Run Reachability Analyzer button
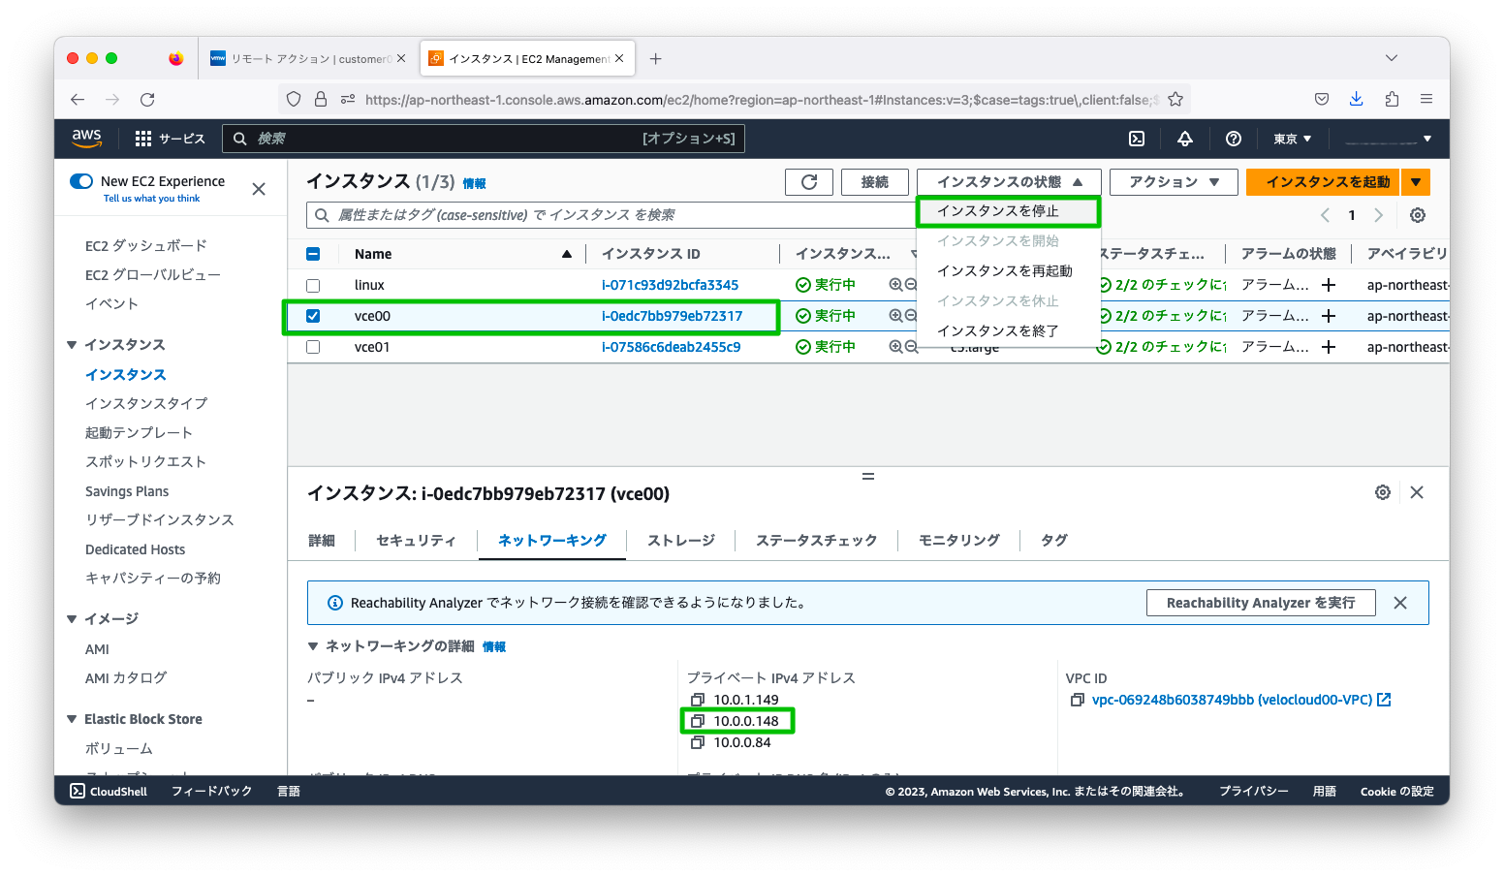 pyautogui.click(x=1261, y=603)
